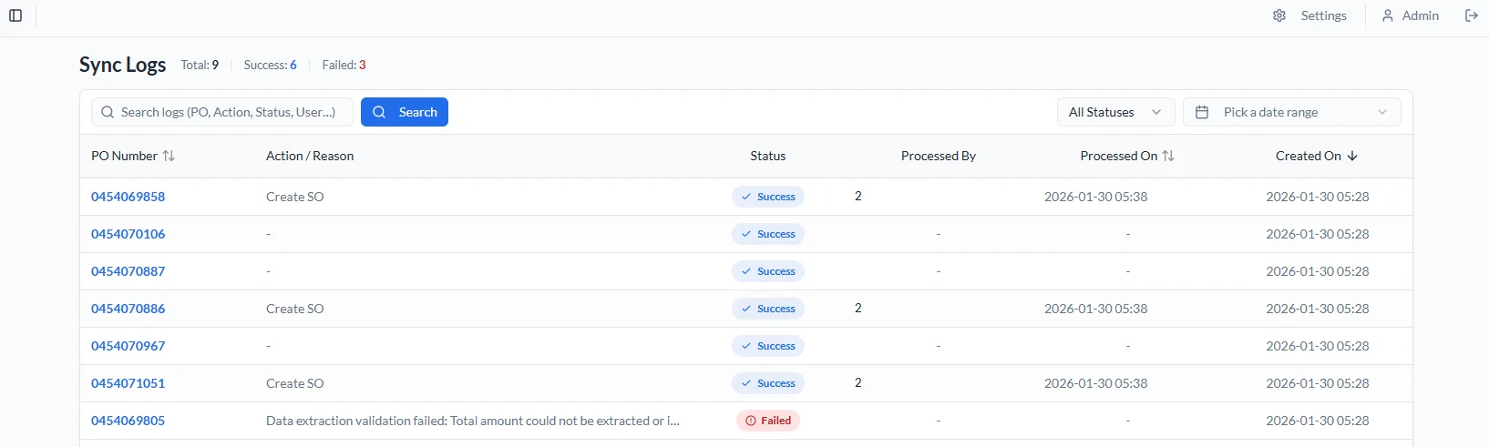
Task: Click the logout icon
Action: click(x=1472, y=15)
